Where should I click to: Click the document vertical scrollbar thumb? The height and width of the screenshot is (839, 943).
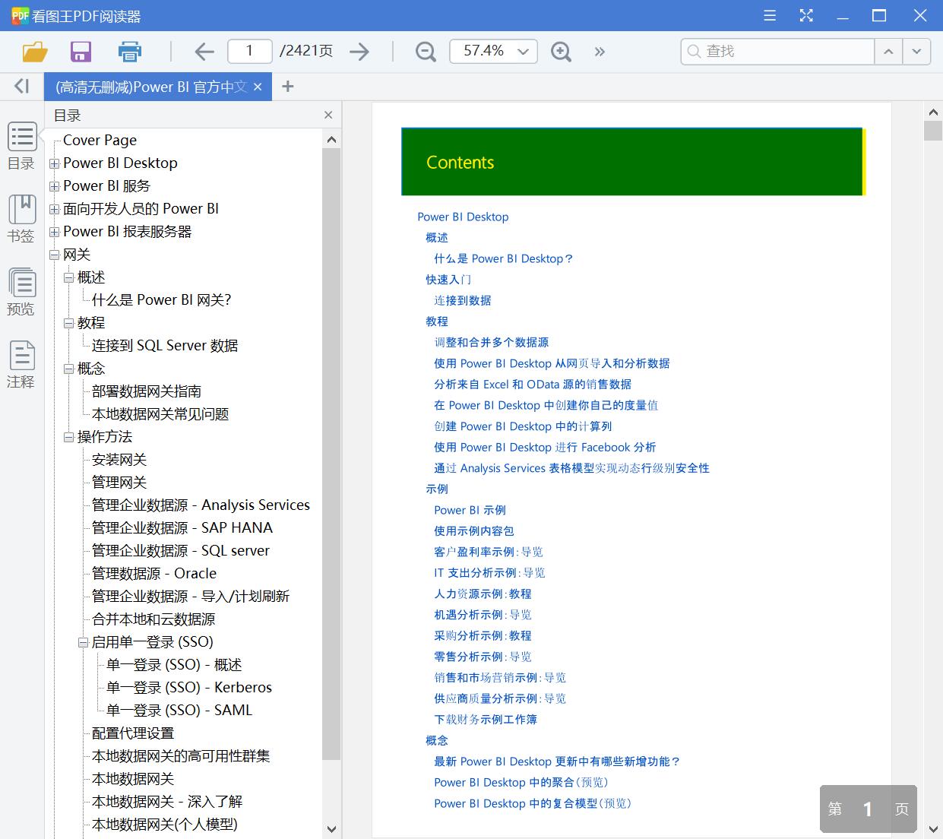coord(933,130)
